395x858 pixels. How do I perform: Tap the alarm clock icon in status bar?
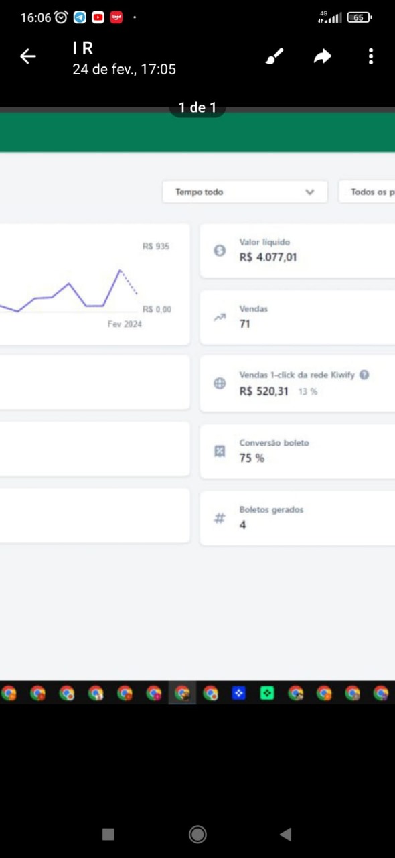61,17
